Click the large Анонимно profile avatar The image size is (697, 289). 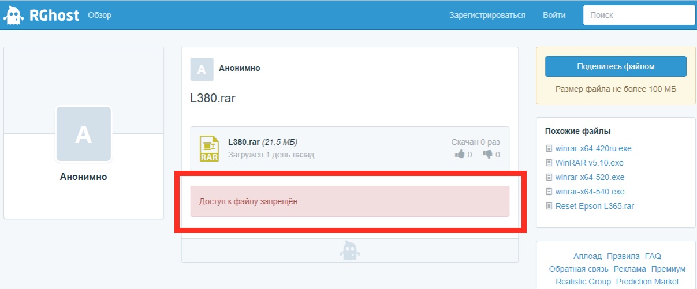(x=84, y=134)
